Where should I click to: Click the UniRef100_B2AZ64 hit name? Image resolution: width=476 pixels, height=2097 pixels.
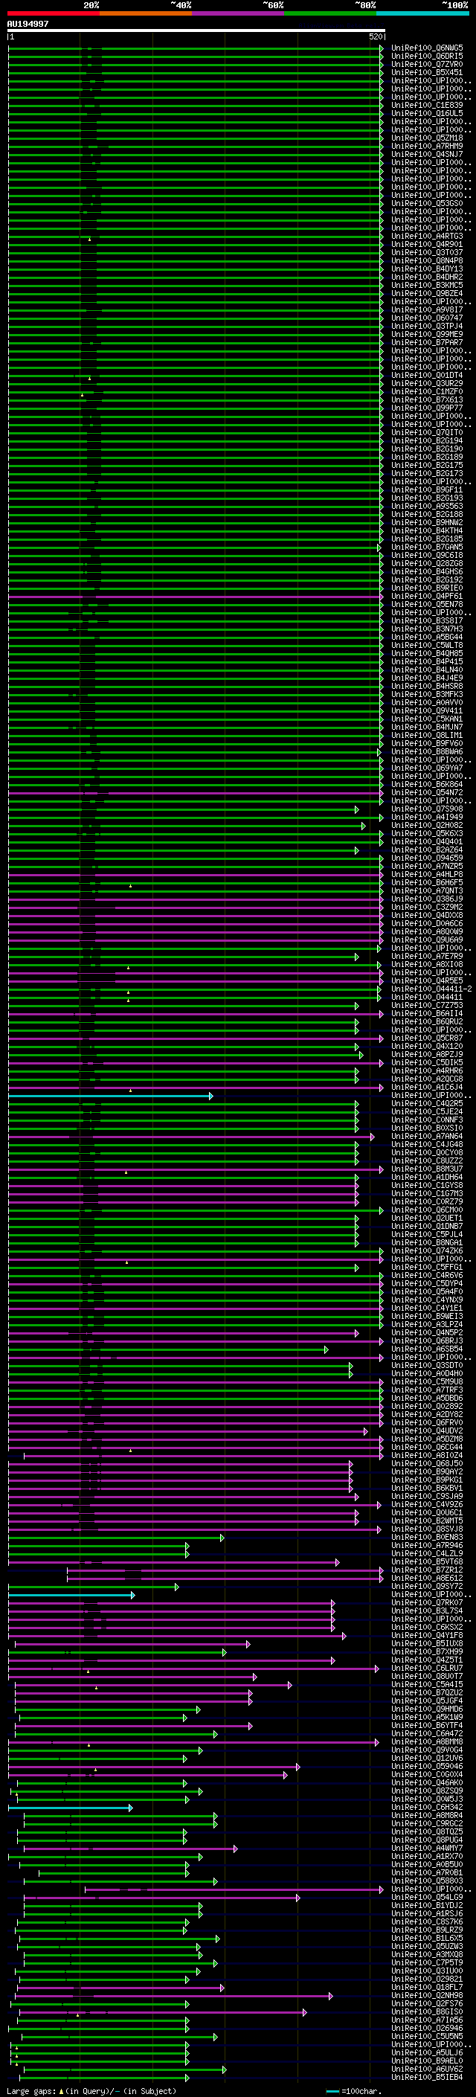(427, 850)
